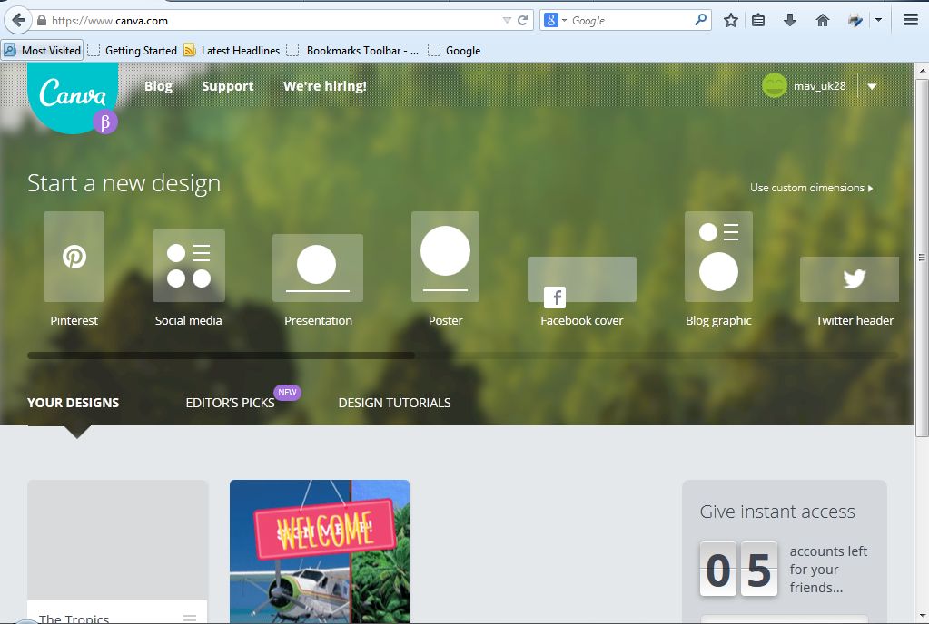Open the Firefox hamburger menu

point(910,20)
